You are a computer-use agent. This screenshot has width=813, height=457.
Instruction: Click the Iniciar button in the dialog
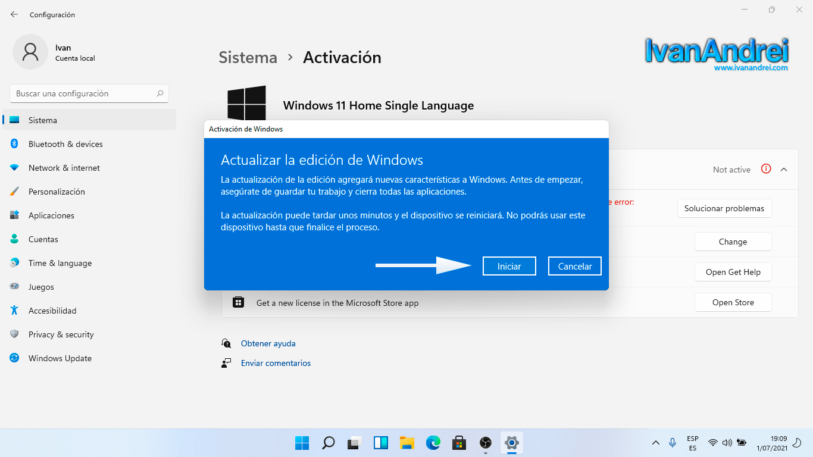click(x=509, y=266)
